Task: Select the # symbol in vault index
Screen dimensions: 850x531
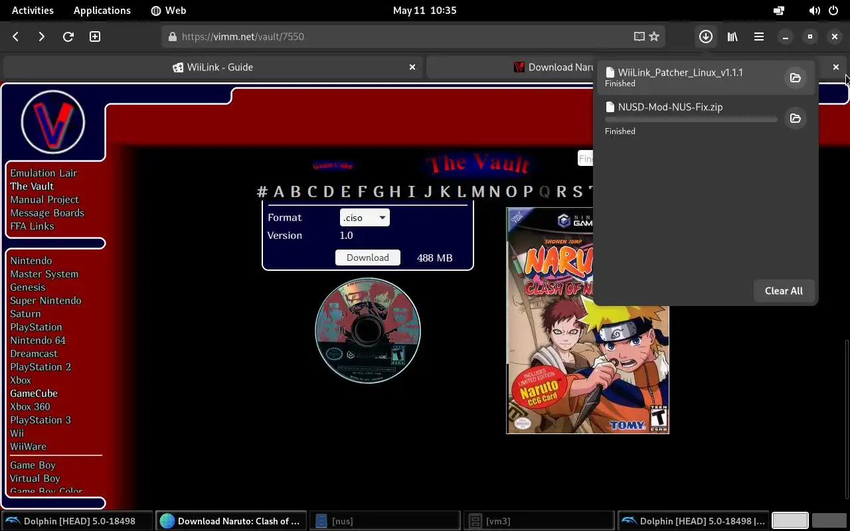Action: pos(262,192)
